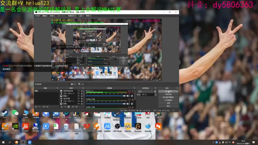Select the 视频采集设备 source row
Image resolution: width=258 pixels, height=145 pixels.
pos(71,91)
